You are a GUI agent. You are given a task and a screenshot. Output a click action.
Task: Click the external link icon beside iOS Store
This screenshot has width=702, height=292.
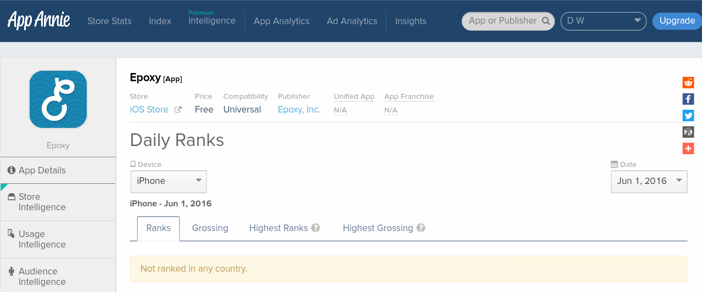point(178,110)
